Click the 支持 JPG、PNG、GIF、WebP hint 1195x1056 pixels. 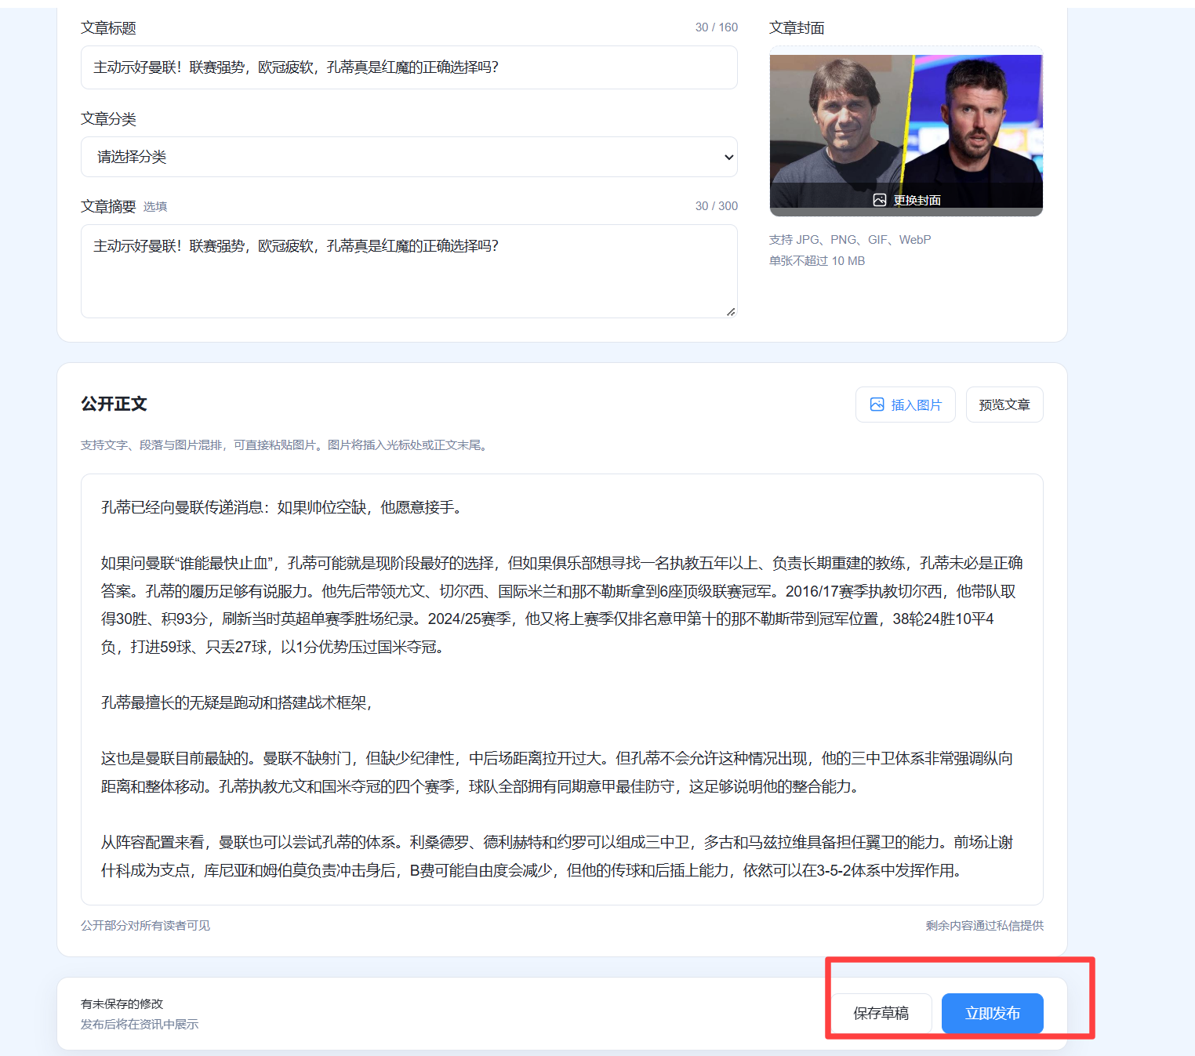850,240
